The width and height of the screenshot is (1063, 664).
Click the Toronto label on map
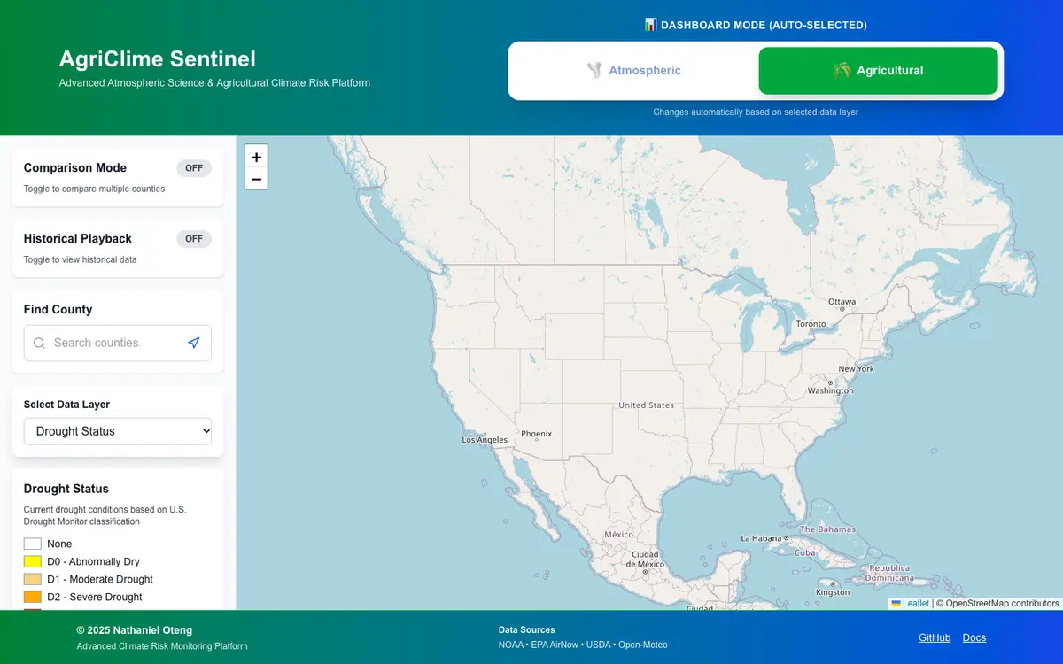point(811,324)
